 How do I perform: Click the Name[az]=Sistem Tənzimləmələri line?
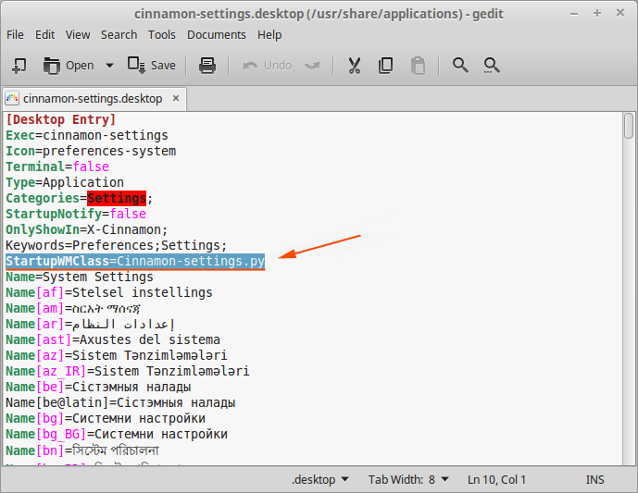(x=117, y=355)
